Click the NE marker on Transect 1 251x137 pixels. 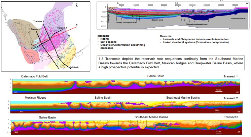pyautogui.click(x=238, y=92)
